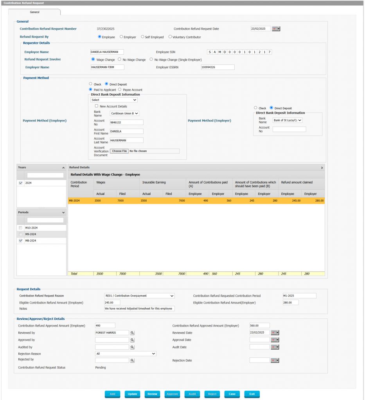Click search icon next to Rejected by

point(132,360)
